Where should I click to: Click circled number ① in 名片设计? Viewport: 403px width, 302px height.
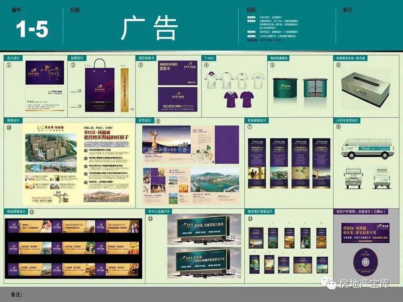[8, 65]
